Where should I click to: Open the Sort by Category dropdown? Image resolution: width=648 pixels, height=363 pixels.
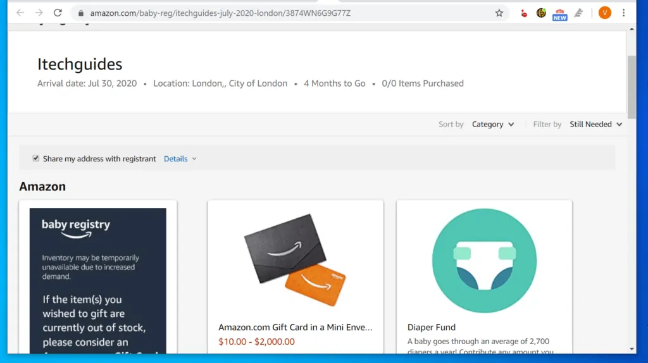coord(493,125)
